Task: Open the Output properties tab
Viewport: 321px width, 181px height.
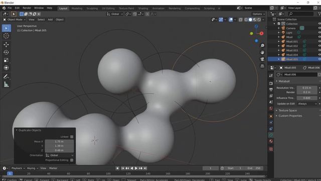Action: pyautogui.click(x=271, y=89)
